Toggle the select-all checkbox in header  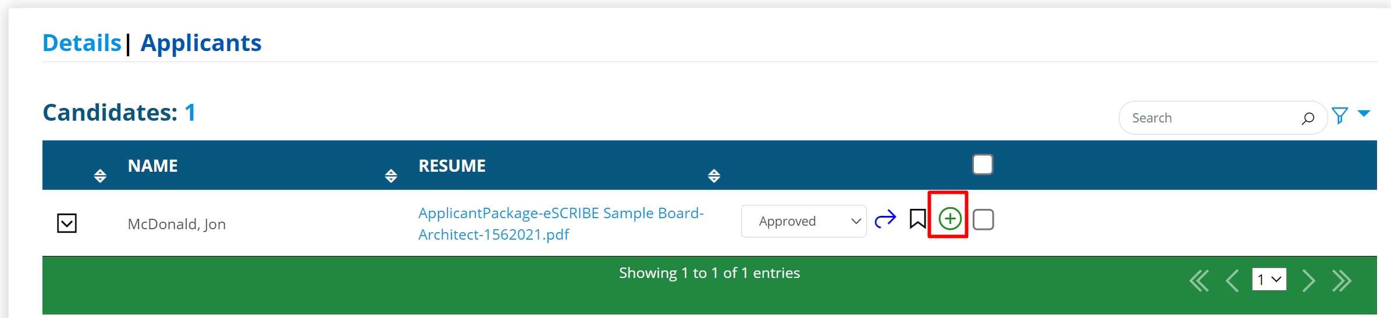pos(983,165)
